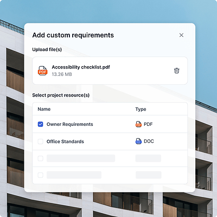Image resolution: width=217 pixels, height=217 pixels.
Task: Click the Upload file(s) label
Action: 47,49
